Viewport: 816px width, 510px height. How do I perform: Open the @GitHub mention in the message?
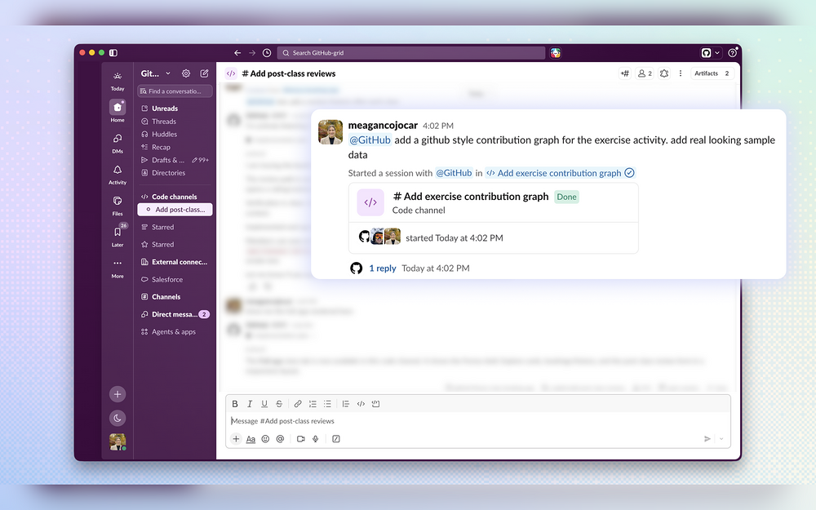370,140
